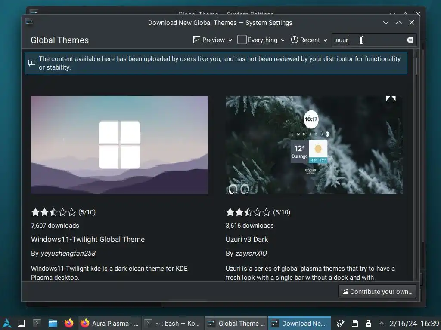
Task: Select the Windows11-Twilight Global Theme title
Action: [x=88, y=239]
